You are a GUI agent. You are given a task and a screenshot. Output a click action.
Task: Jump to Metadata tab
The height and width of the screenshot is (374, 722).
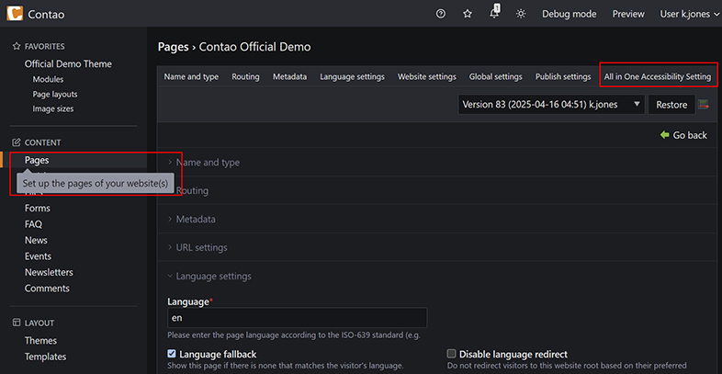[289, 76]
